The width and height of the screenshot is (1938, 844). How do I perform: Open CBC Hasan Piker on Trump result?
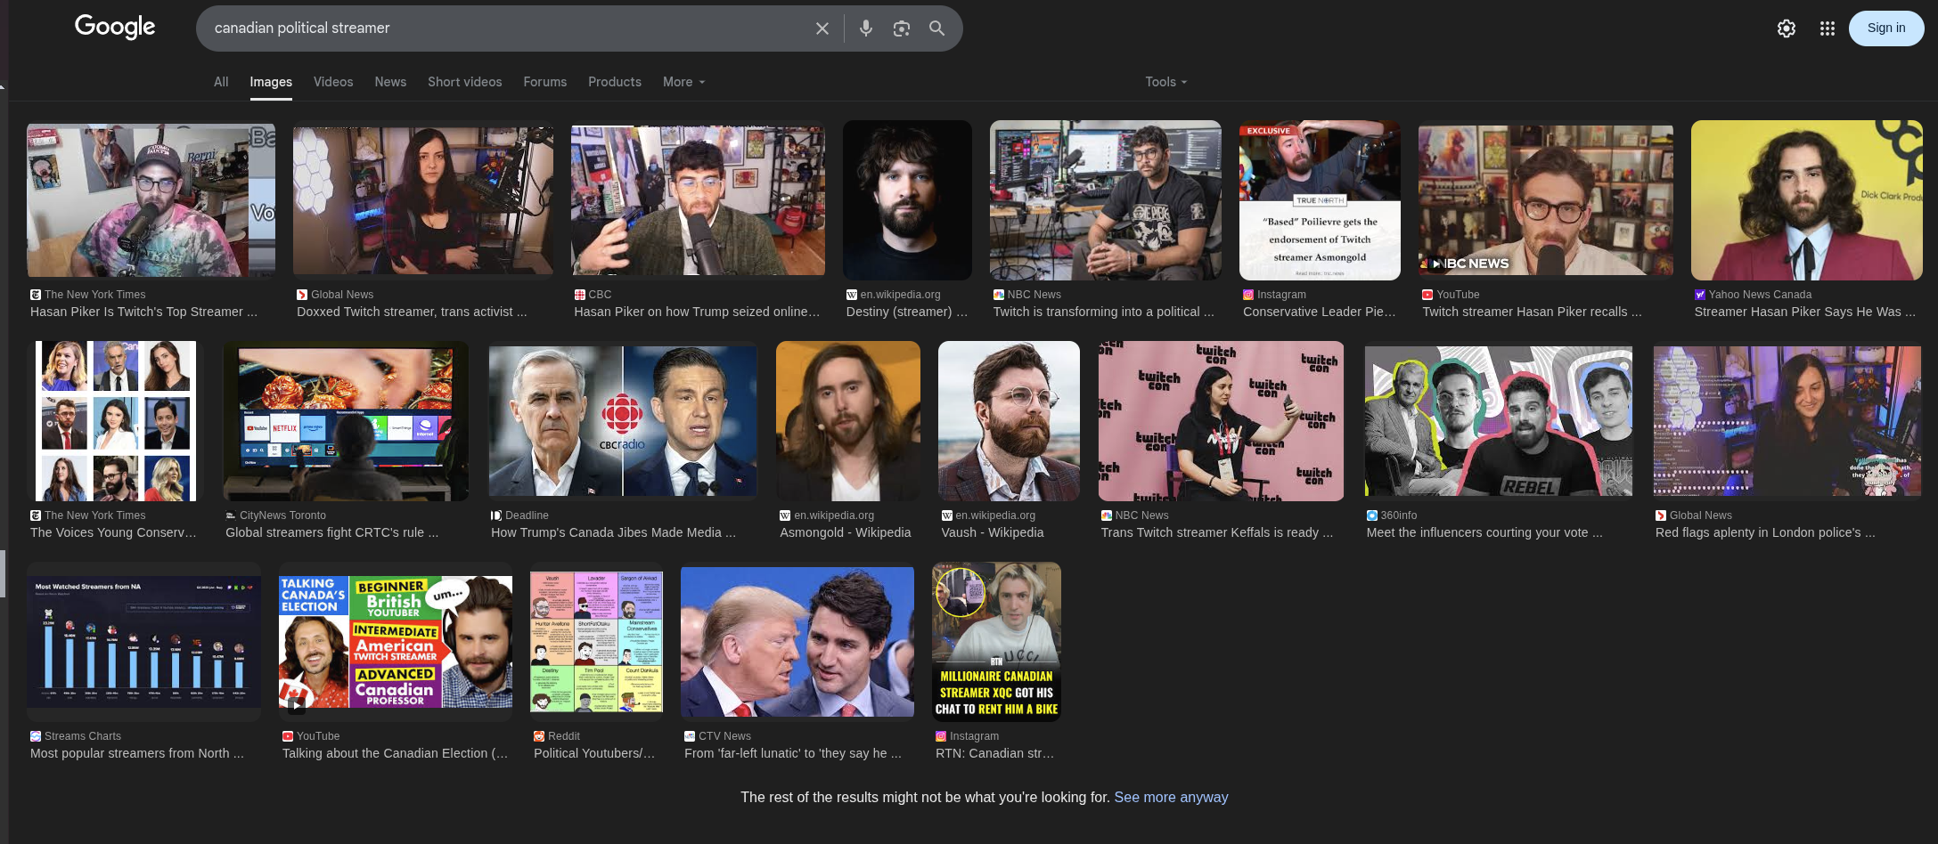click(x=697, y=312)
